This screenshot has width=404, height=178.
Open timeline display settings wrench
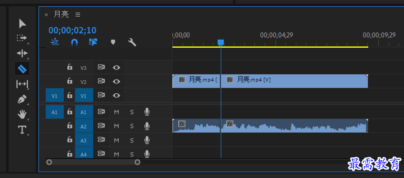132,42
